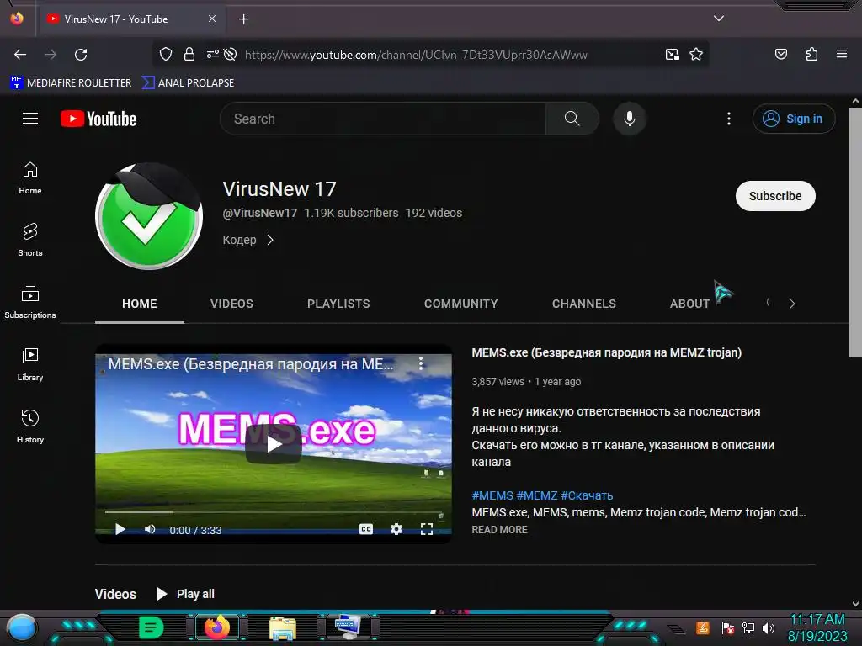Screen dimensions: 862x646
Task: Open the second bookmark toolbar item
Action: pyautogui.click(x=188, y=83)
